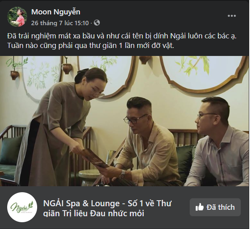The height and width of the screenshot is (229, 250).
Task: Open the Moon Nguyễn profile name link
Action: [x=56, y=12]
